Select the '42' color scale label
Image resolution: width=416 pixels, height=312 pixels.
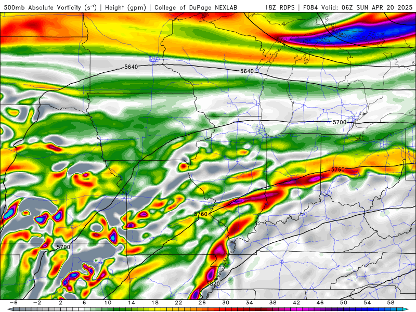coord(296,303)
